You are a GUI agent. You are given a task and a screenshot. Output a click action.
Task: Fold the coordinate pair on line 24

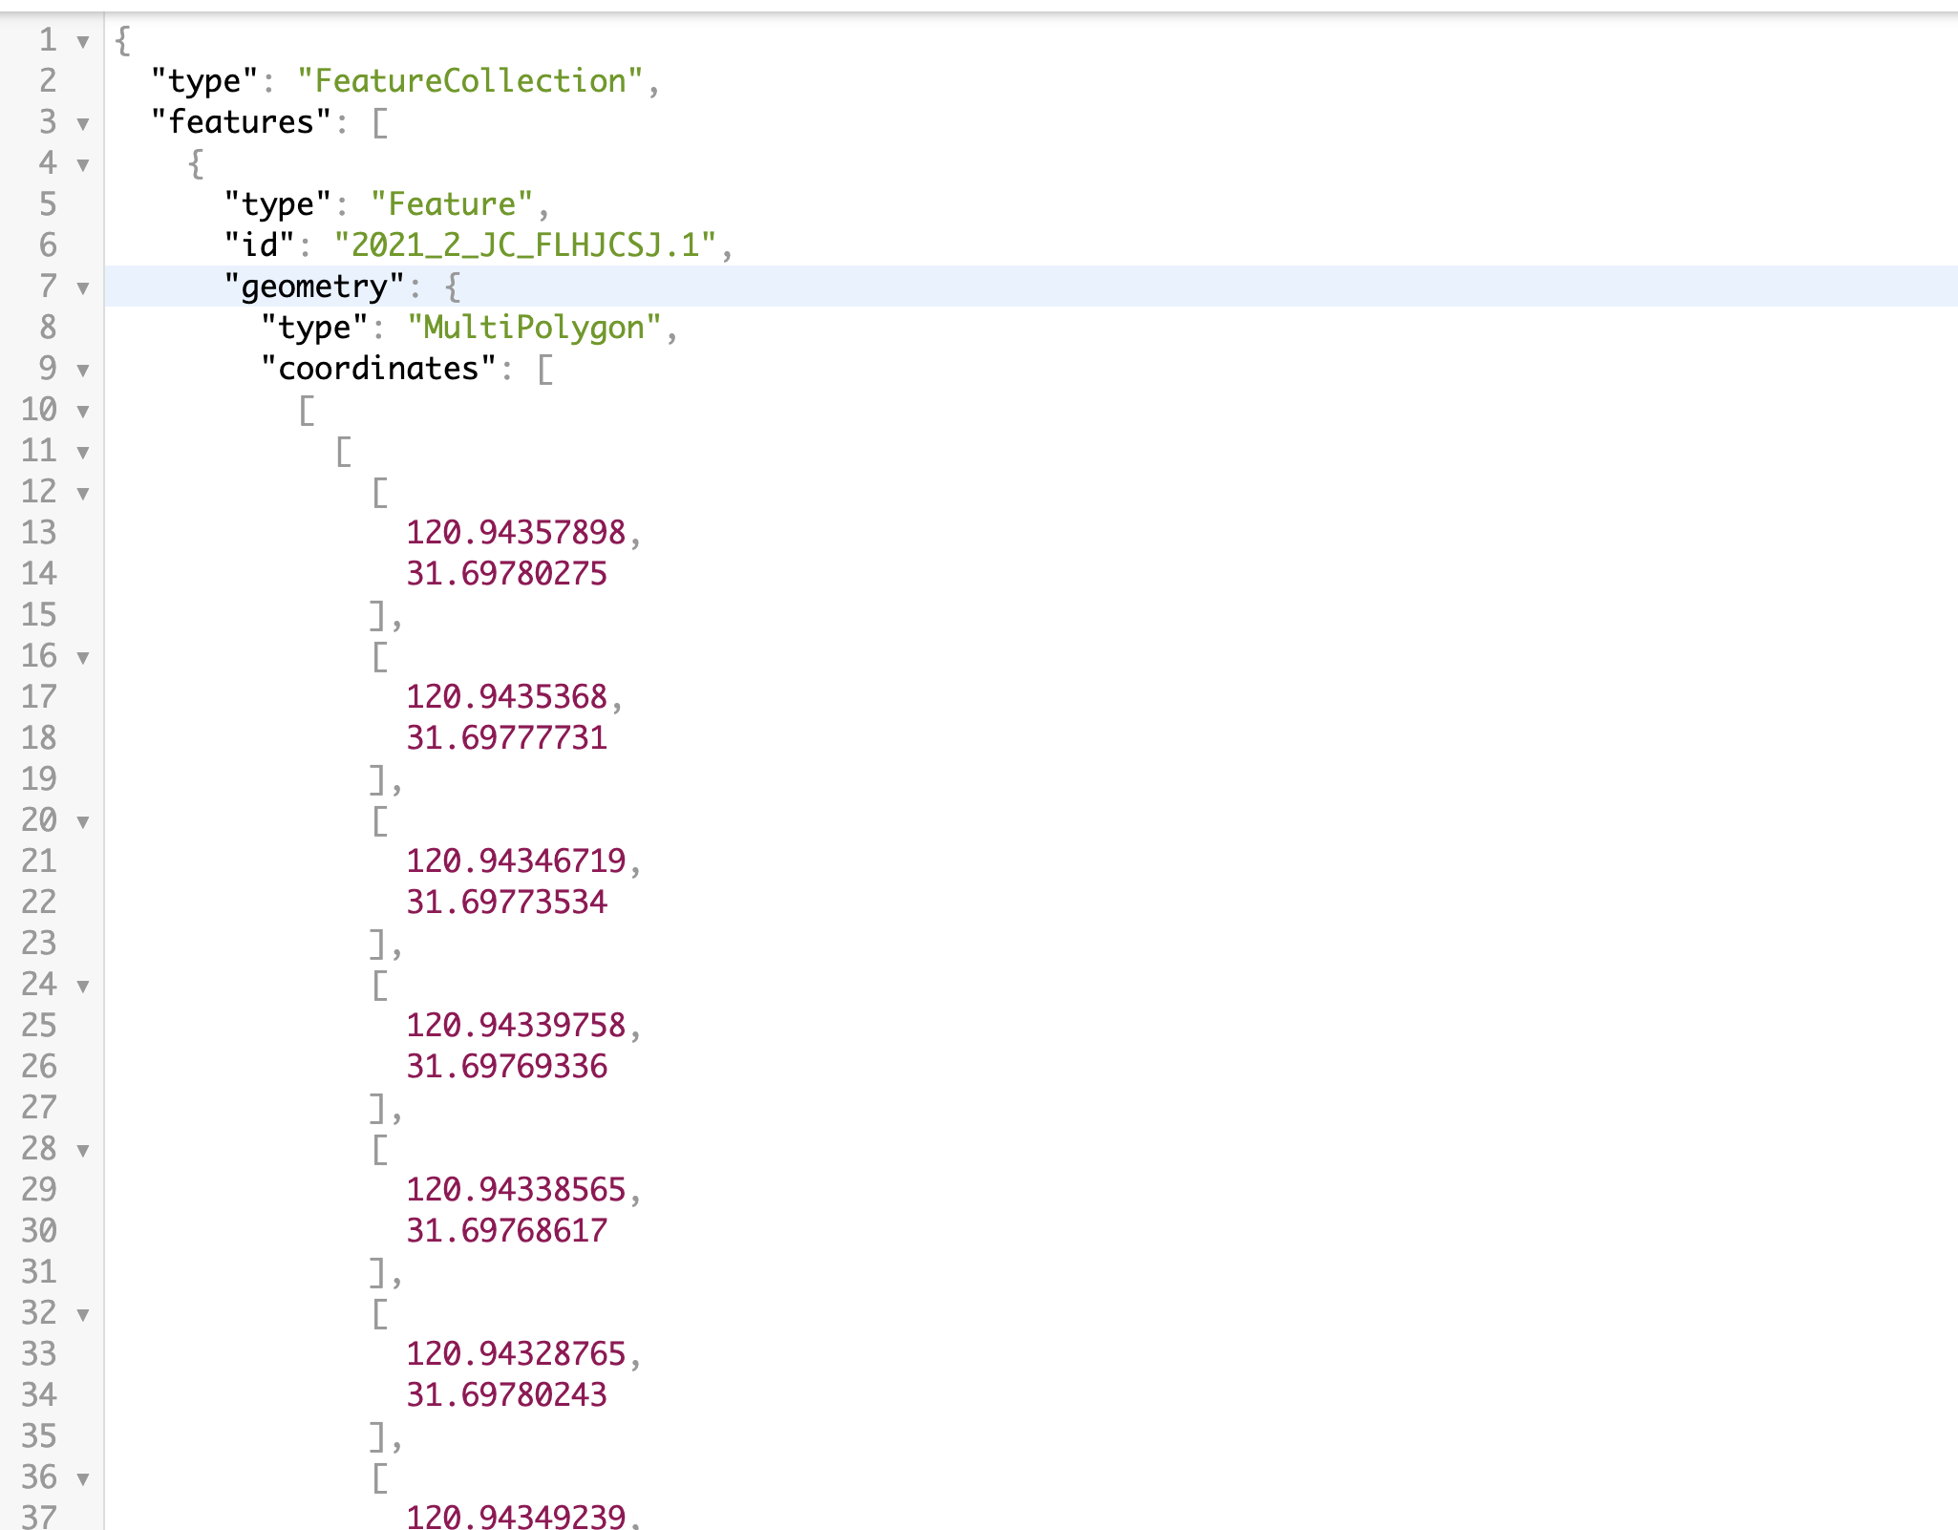pyautogui.click(x=83, y=986)
